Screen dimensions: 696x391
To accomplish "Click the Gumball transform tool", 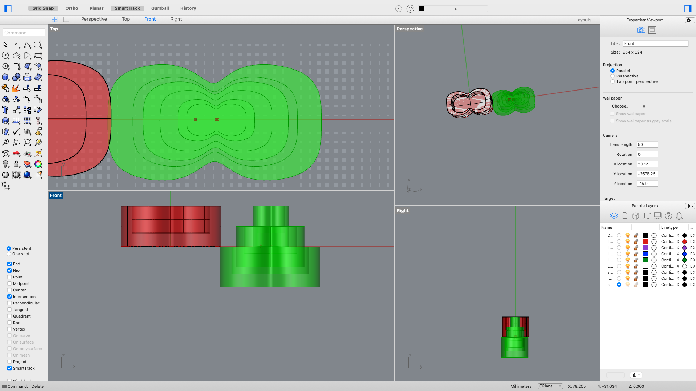I will (x=161, y=8).
